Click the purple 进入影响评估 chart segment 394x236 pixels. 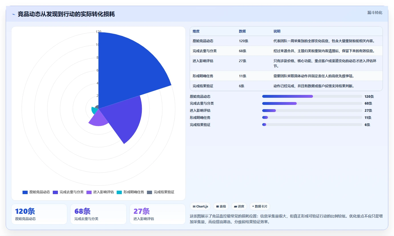tap(98, 118)
